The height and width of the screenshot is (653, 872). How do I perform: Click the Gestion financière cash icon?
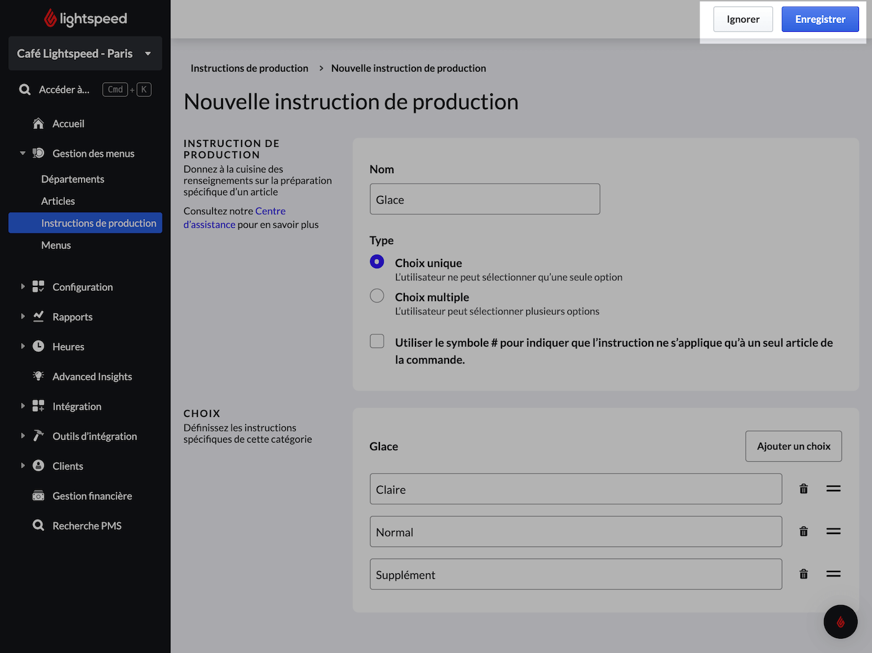click(39, 496)
